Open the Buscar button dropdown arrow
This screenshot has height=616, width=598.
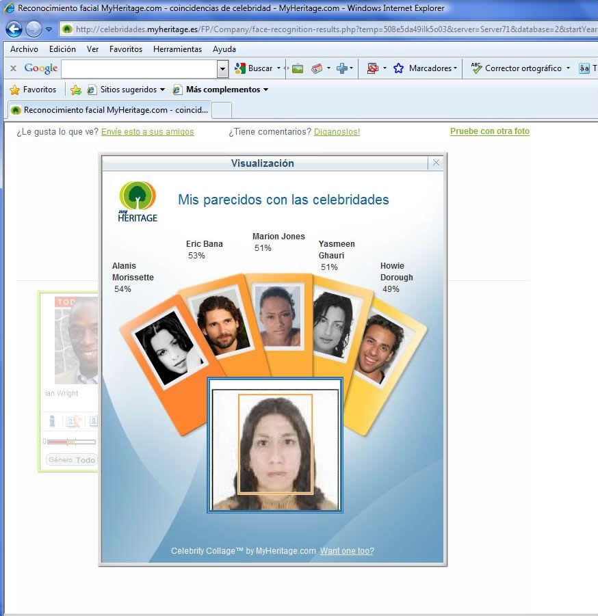278,68
